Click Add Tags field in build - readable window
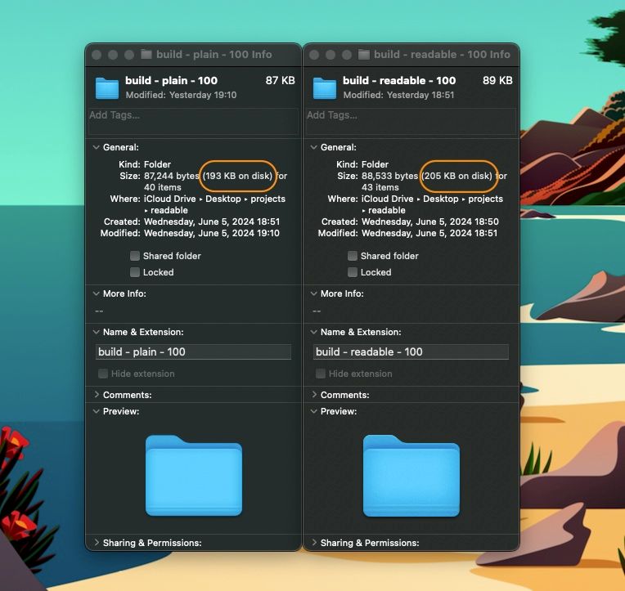The height and width of the screenshot is (591, 625). pyautogui.click(x=411, y=121)
